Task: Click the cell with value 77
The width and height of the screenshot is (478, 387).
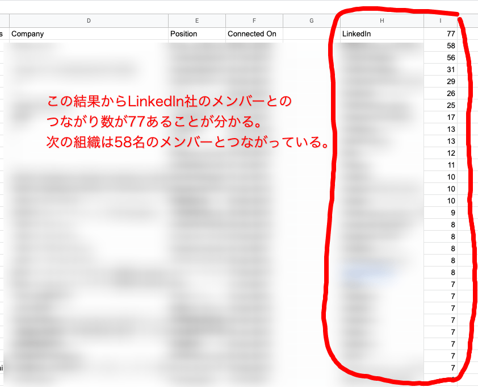Action: pyautogui.click(x=441, y=34)
